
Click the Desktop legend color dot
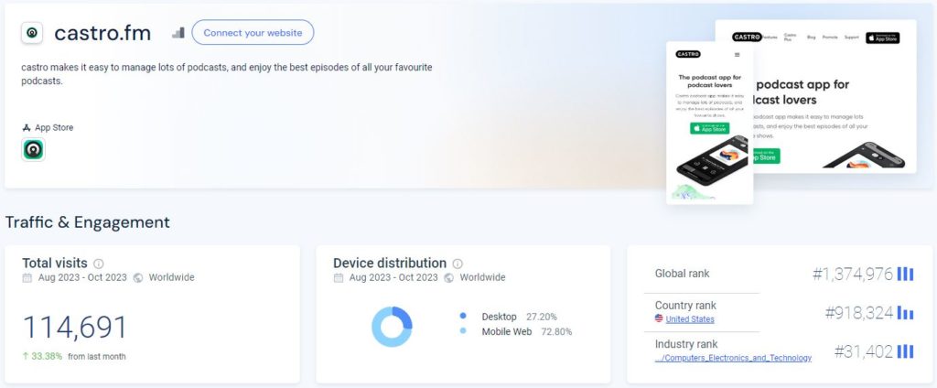click(463, 316)
